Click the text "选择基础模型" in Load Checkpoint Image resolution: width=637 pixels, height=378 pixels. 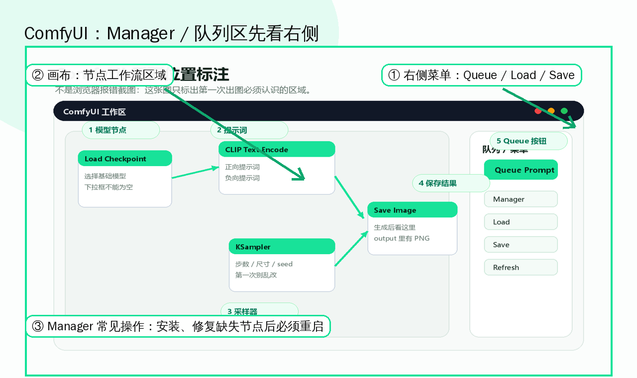[x=105, y=176]
